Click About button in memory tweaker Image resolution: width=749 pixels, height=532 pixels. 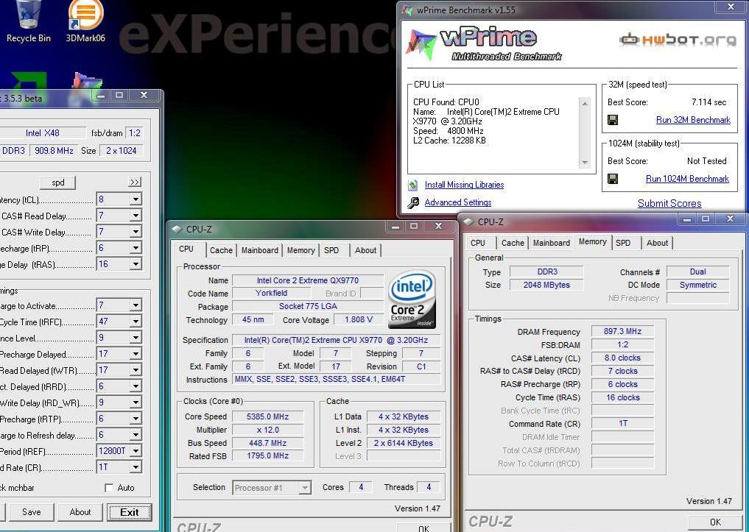(x=80, y=512)
